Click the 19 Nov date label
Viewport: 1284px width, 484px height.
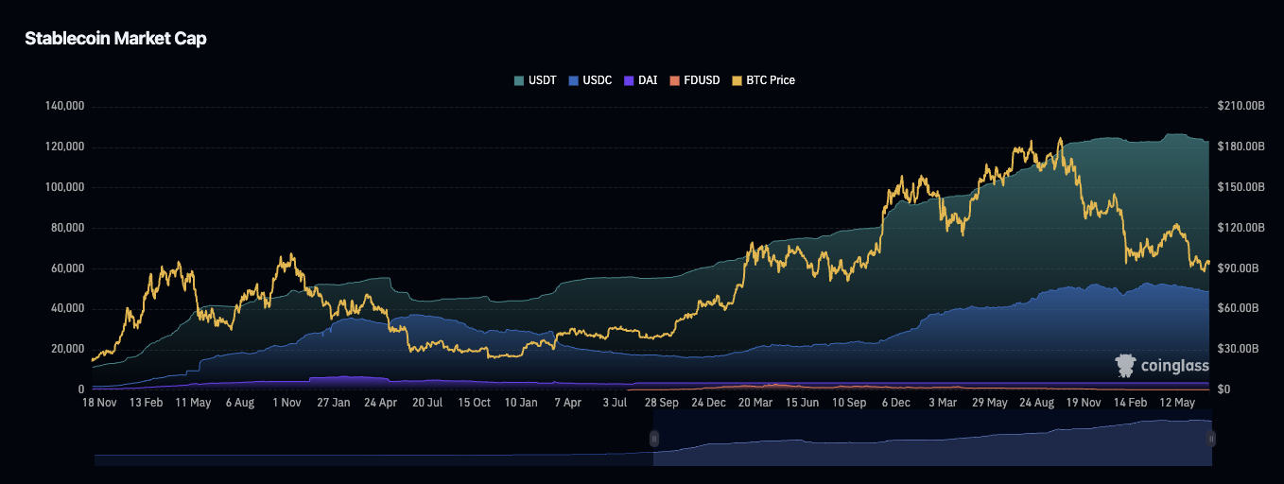(x=1084, y=403)
